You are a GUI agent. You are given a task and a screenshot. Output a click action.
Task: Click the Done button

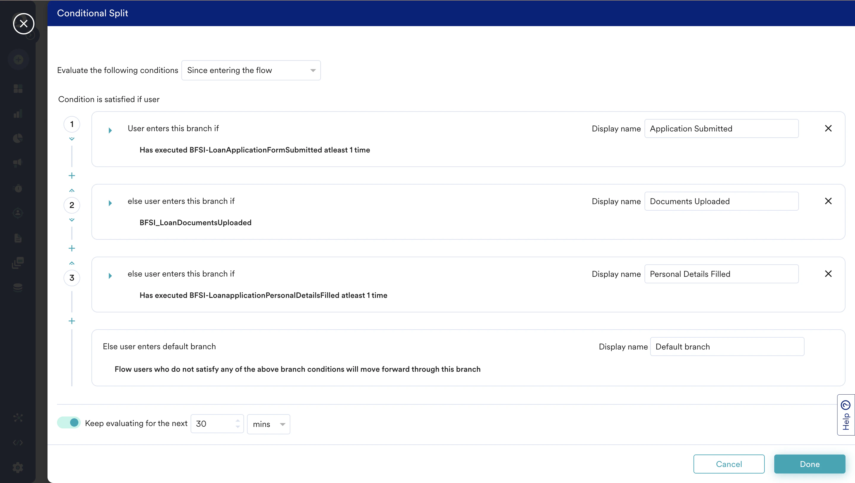810,464
